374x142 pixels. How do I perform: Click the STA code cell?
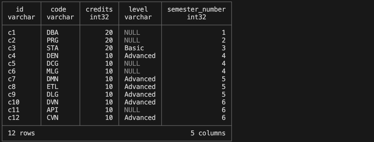53,48
